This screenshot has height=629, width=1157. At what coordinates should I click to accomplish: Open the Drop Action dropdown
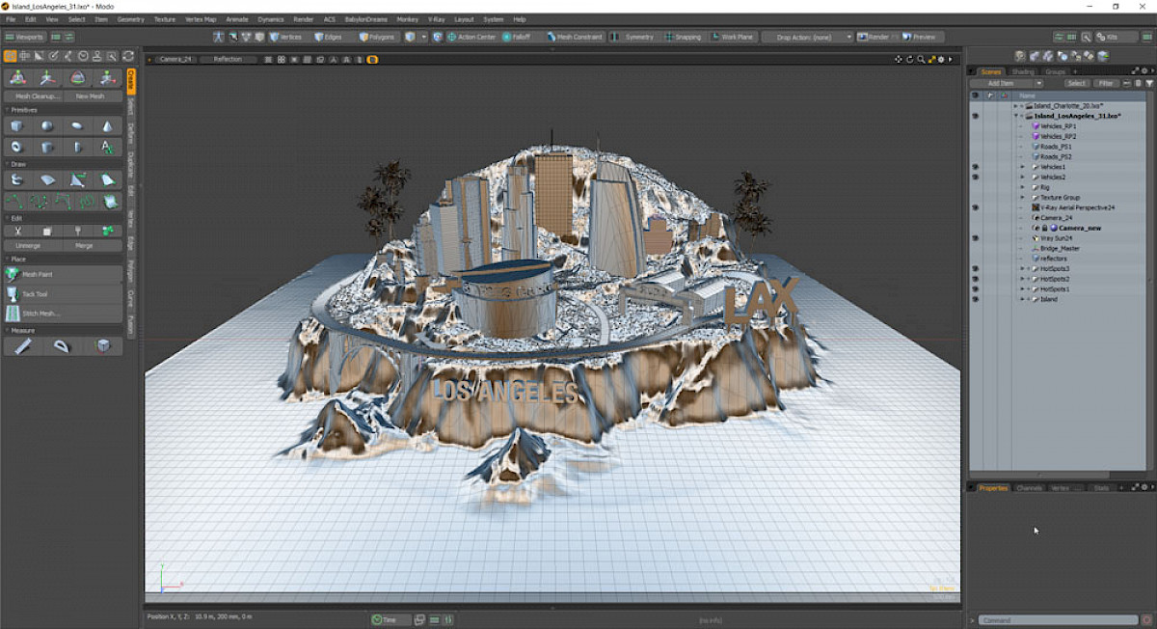pos(807,37)
